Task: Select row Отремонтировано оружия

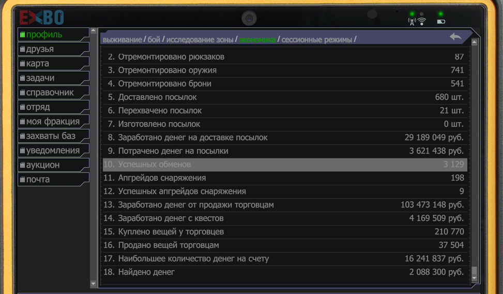Action: pyautogui.click(x=285, y=70)
